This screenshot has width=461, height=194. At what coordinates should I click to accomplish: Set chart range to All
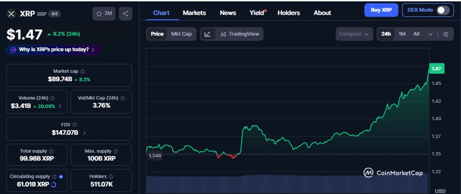click(x=416, y=34)
